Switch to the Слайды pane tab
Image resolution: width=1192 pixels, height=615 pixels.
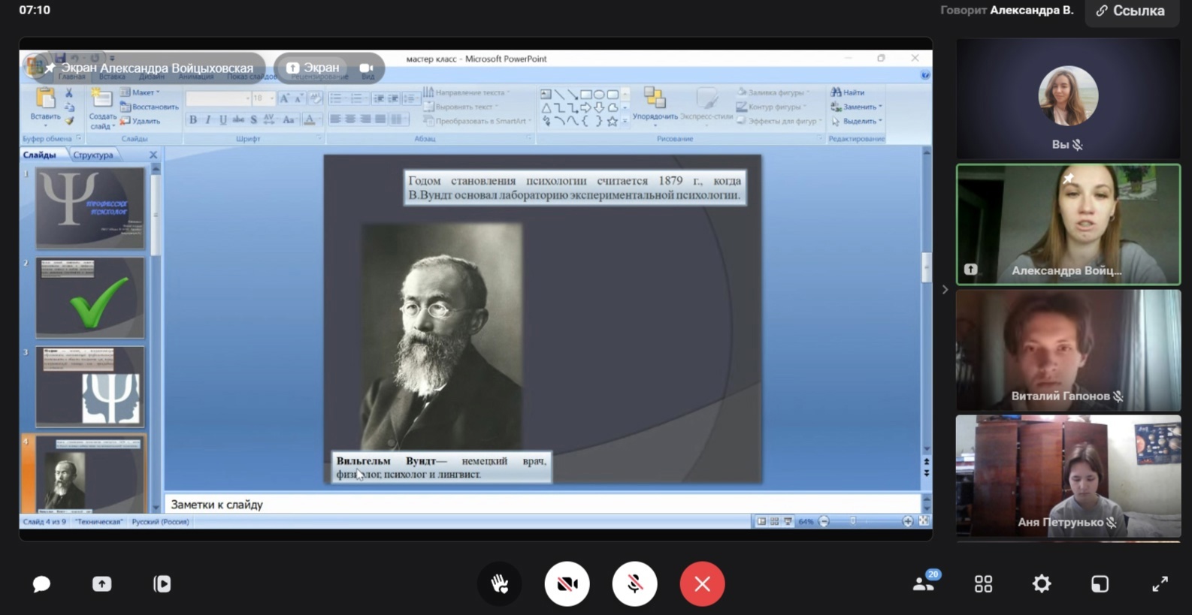point(40,155)
